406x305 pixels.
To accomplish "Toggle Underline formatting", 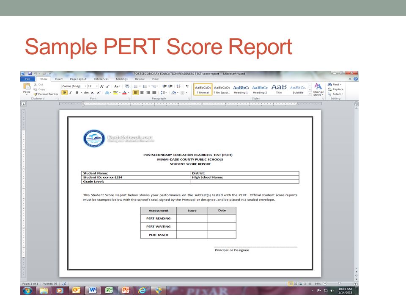I will (x=77, y=93).
